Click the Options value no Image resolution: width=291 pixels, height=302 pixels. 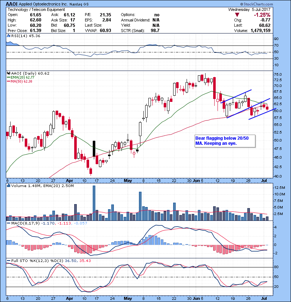(x=157, y=15)
